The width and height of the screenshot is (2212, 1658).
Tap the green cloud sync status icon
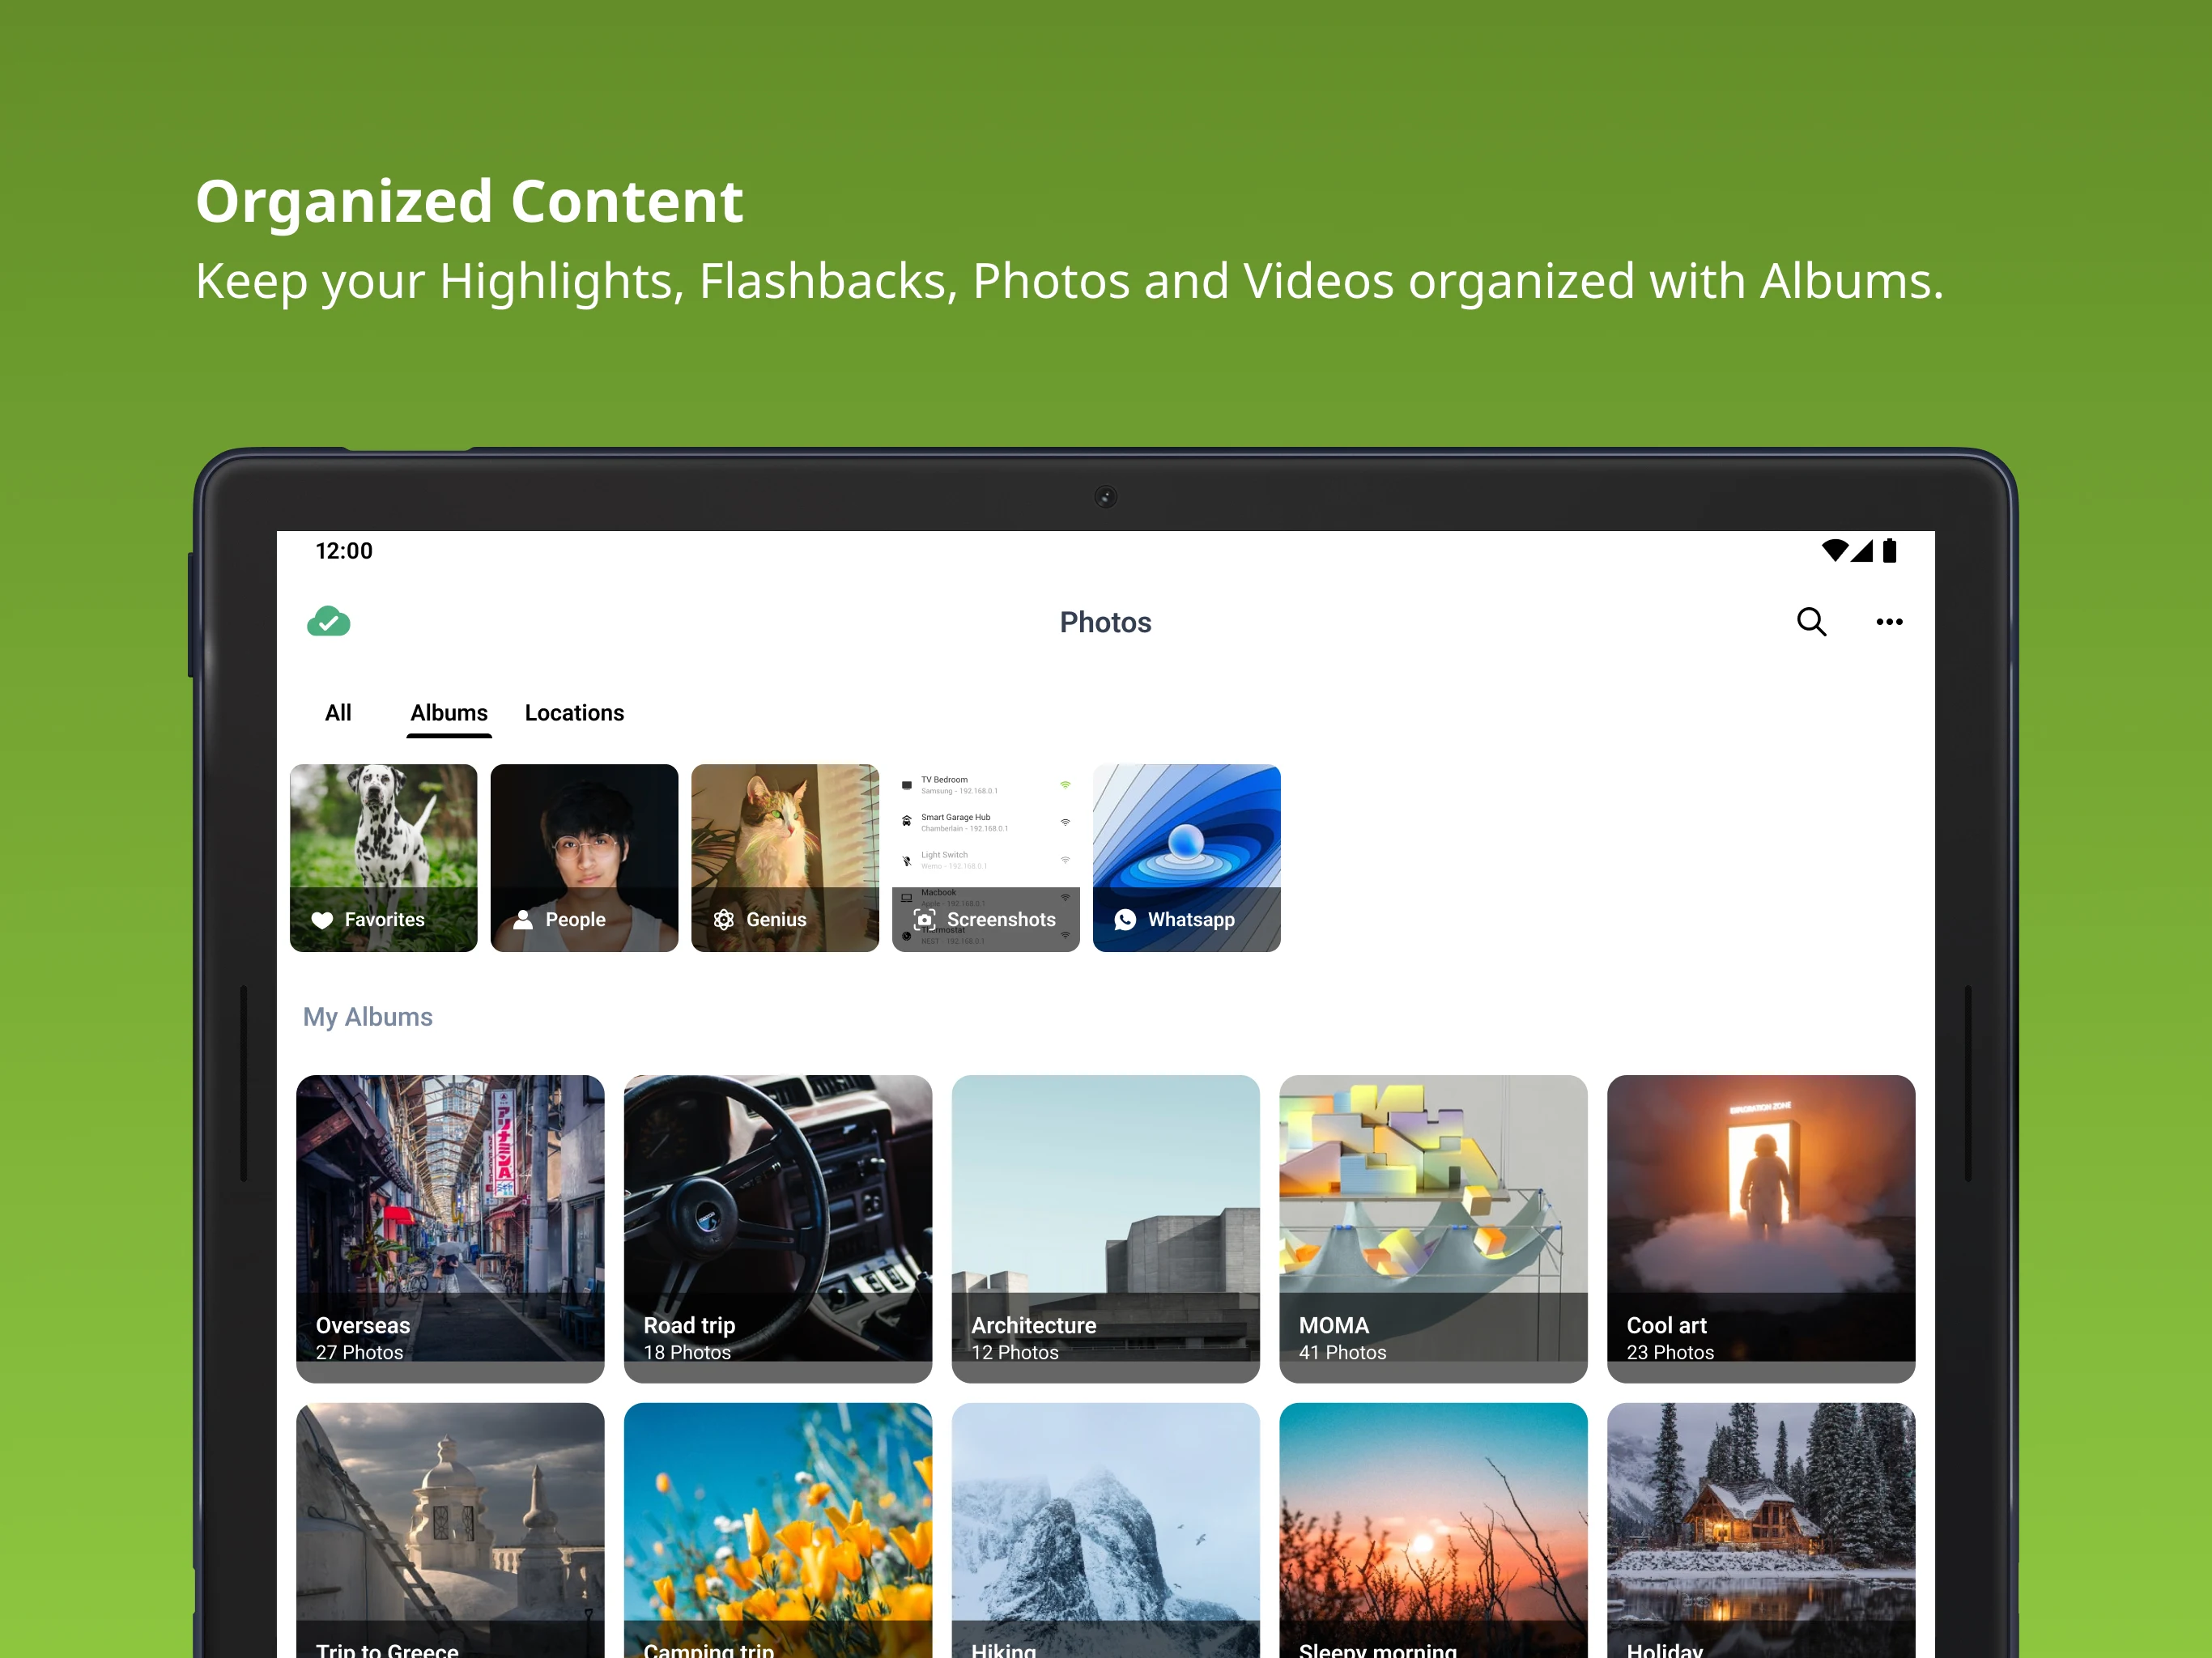pos(328,621)
